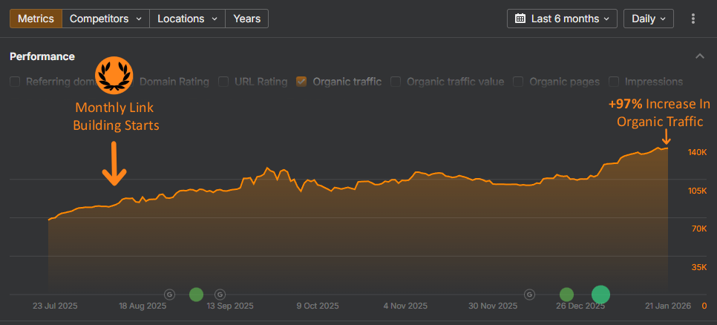Open the Locations dropdown
This screenshot has height=325, width=717.
[188, 19]
